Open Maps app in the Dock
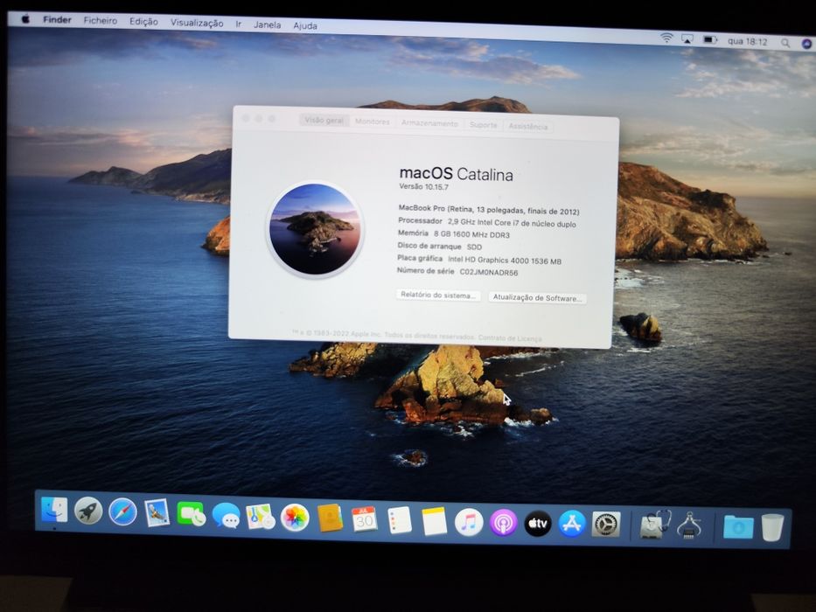 (261, 517)
